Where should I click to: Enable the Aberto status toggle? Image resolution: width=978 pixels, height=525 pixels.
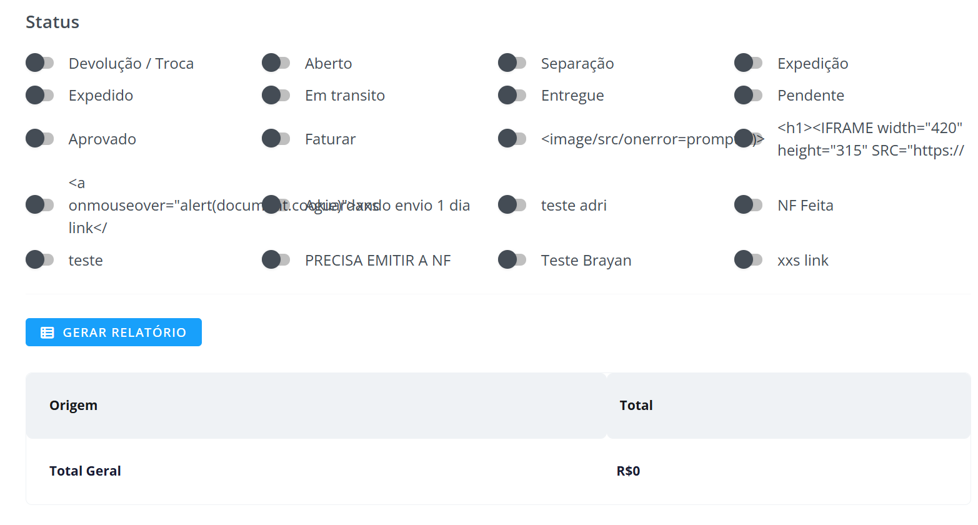[x=276, y=63]
